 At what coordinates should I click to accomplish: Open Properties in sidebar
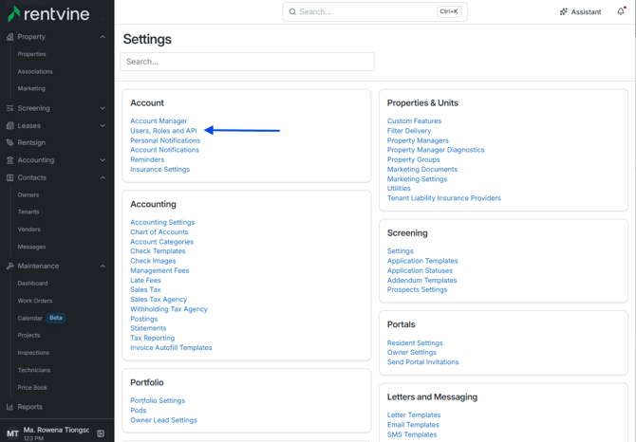coord(31,54)
